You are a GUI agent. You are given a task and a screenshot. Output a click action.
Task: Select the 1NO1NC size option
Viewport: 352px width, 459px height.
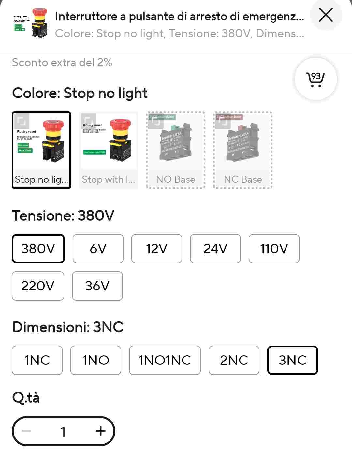[165, 360]
